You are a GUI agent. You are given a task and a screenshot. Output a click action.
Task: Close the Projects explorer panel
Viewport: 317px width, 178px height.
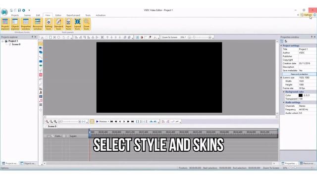click(x=35, y=37)
